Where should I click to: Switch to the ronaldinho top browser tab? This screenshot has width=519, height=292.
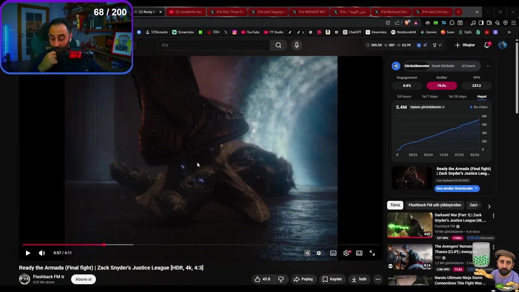tap(186, 12)
